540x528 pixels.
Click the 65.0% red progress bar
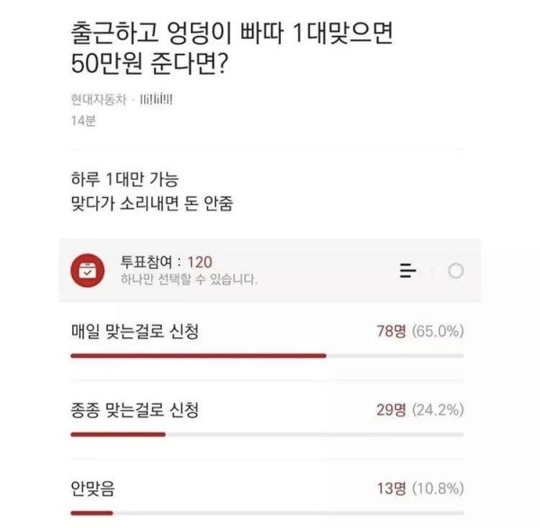click(x=198, y=355)
